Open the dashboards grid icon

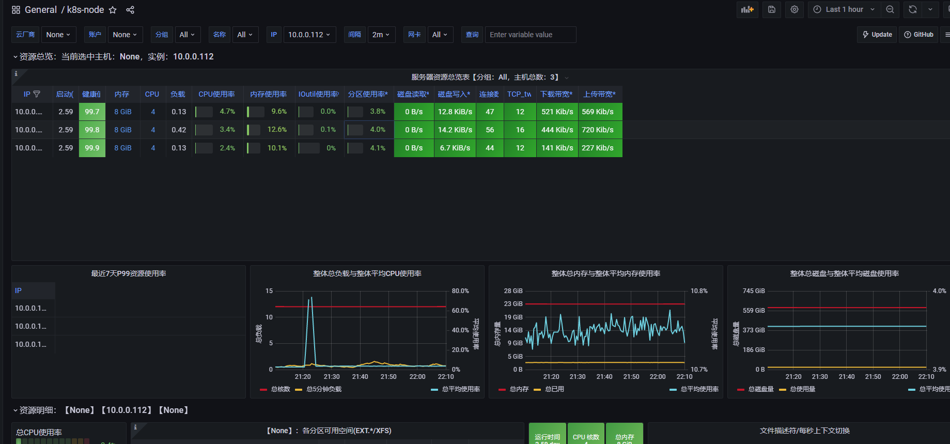(16, 10)
